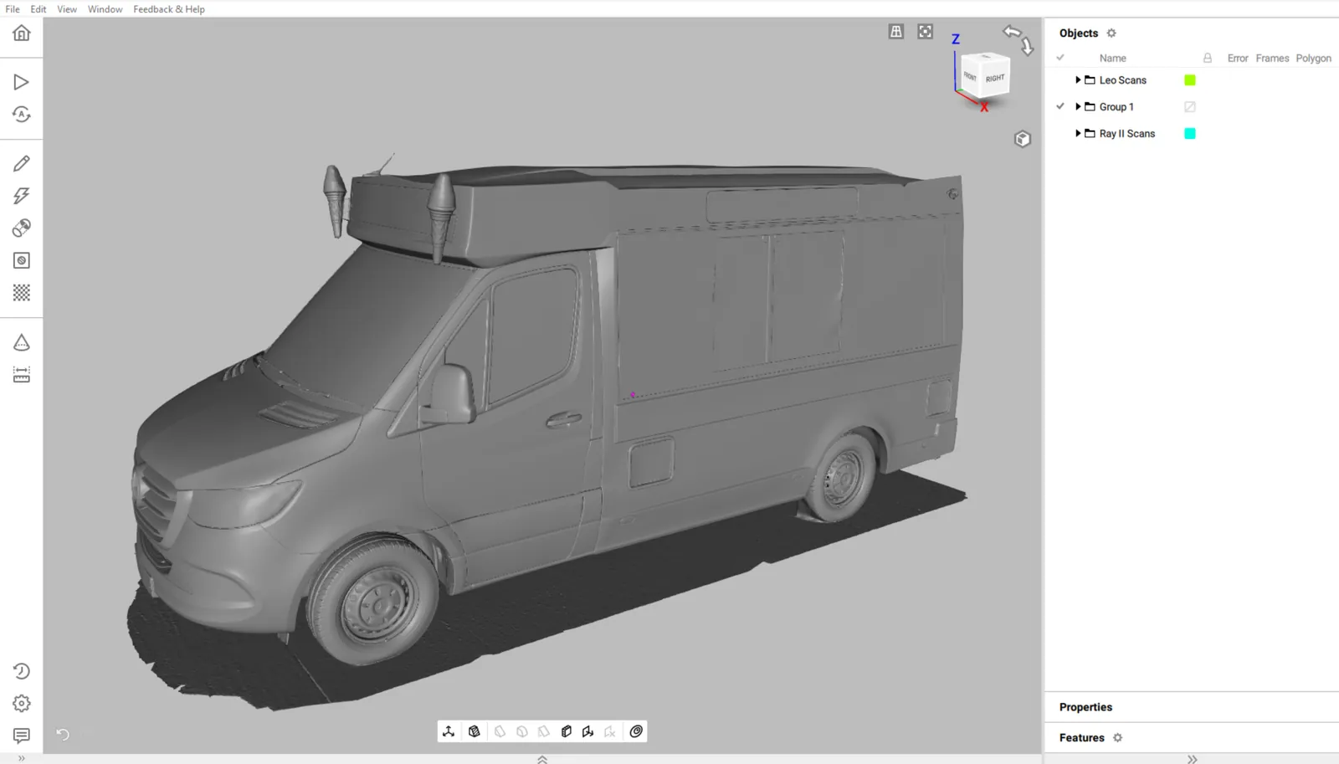The width and height of the screenshot is (1339, 764).
Task: Select the shaded rendering cube icon
Action: 475,731
